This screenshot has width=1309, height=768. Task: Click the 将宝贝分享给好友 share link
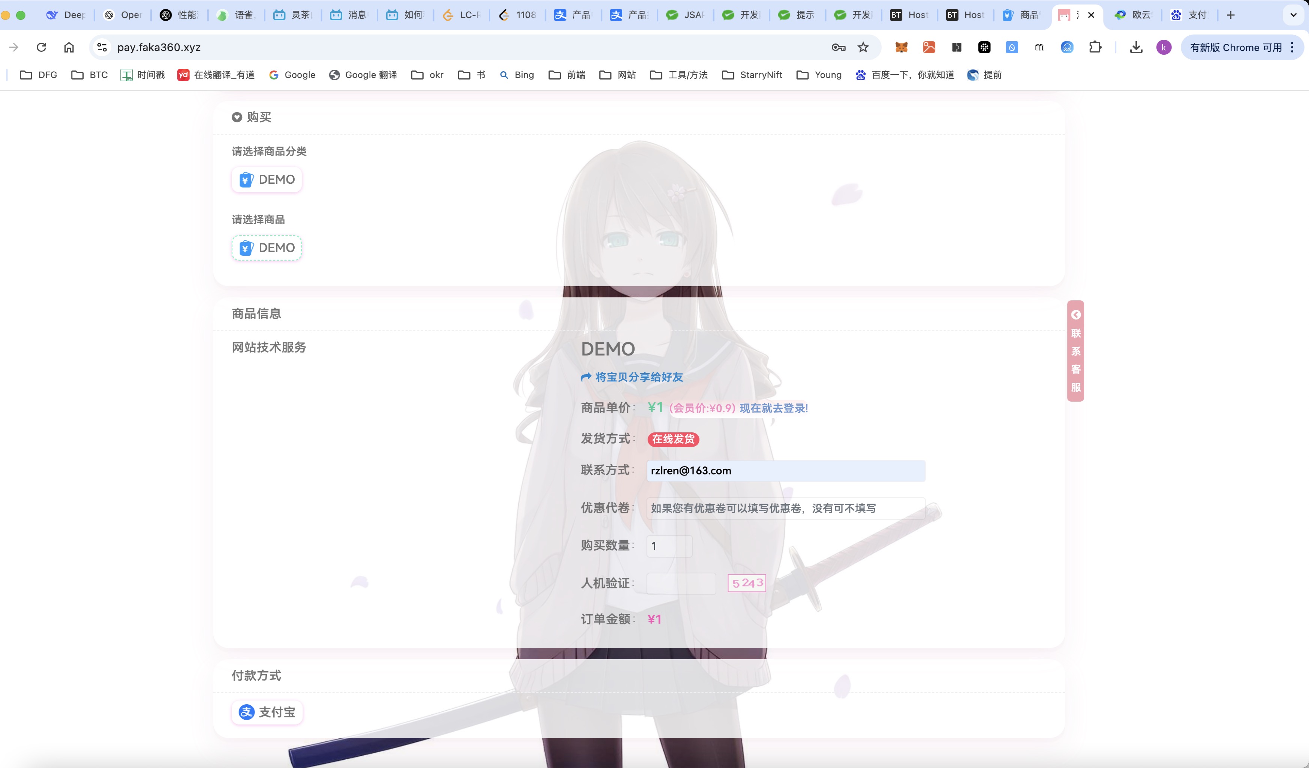(x=639, y=377)
